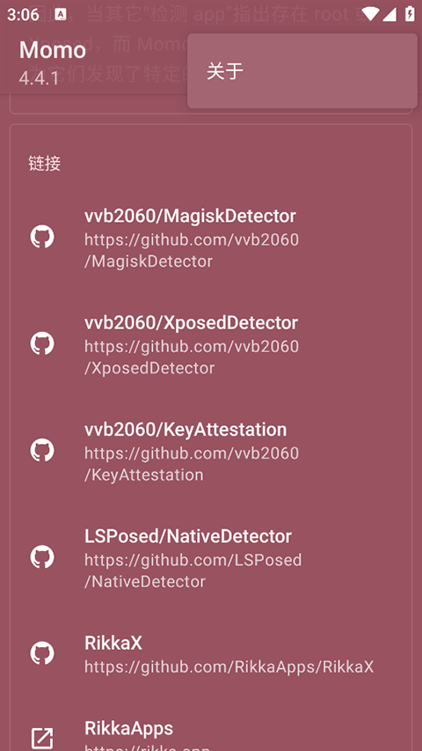This screenshot has height=751, width=422.
Task: Click external link icon beside RikkaApps
Action: point(42,739)
